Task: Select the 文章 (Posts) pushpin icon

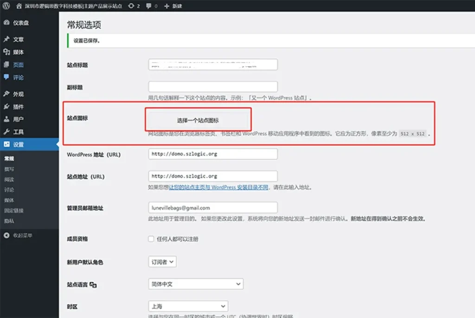Action: 6,39
